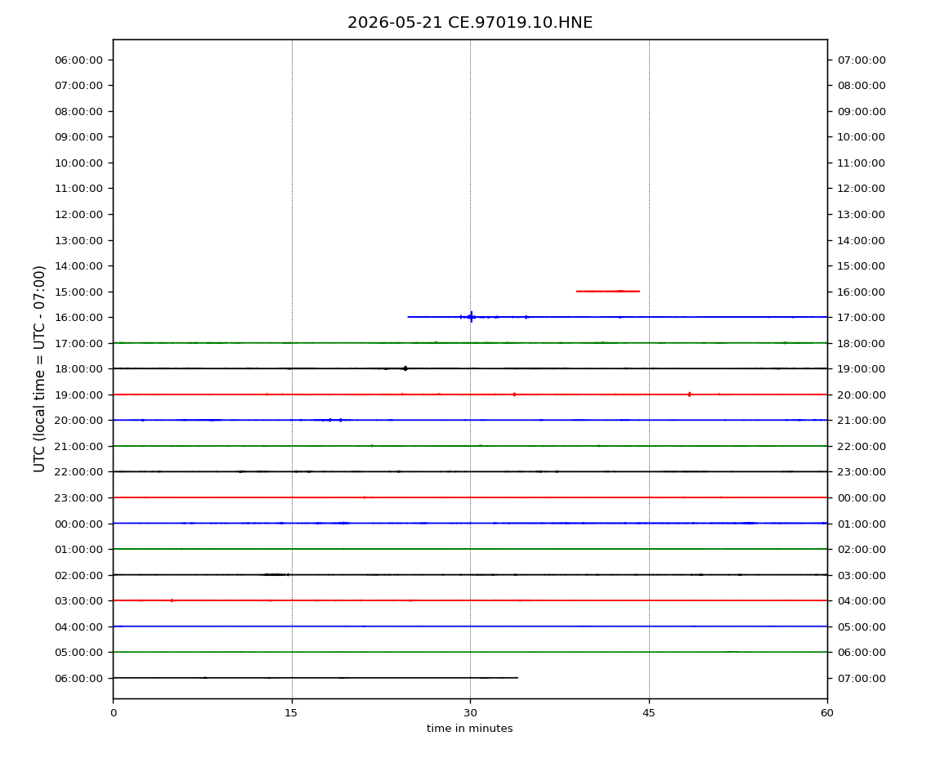Screen dimensions: 940x776
Task: Click the black dot on 18:00:00 trace
Action: [x=405, y=368]
